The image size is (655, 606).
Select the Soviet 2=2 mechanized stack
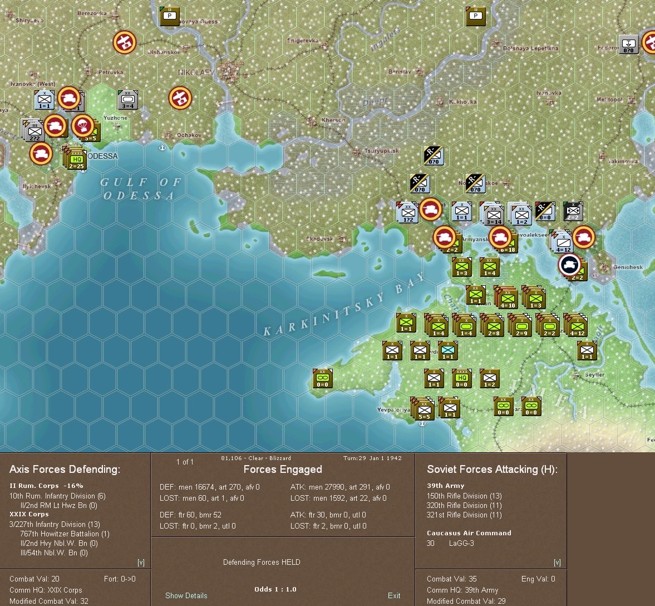[x=550, y=326]
